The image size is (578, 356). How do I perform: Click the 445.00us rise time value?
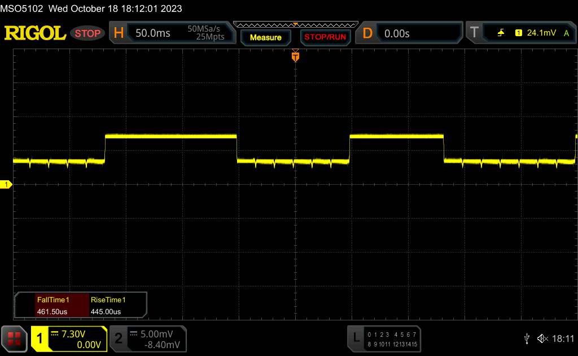pos(106,312)
